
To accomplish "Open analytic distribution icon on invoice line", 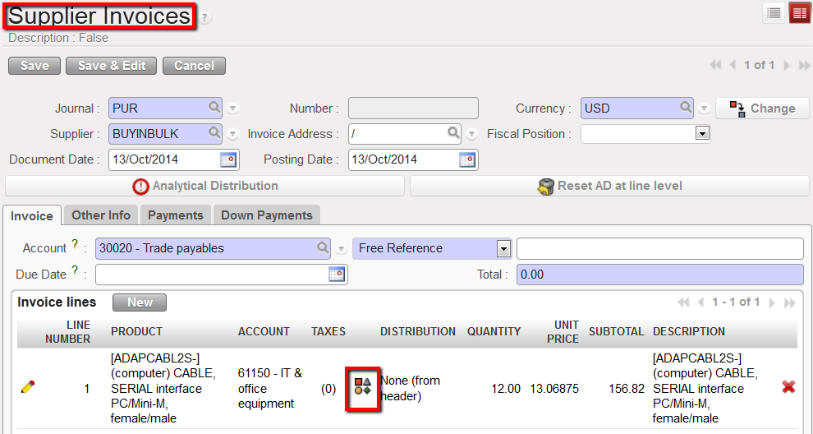I will (x=362, y=386).
